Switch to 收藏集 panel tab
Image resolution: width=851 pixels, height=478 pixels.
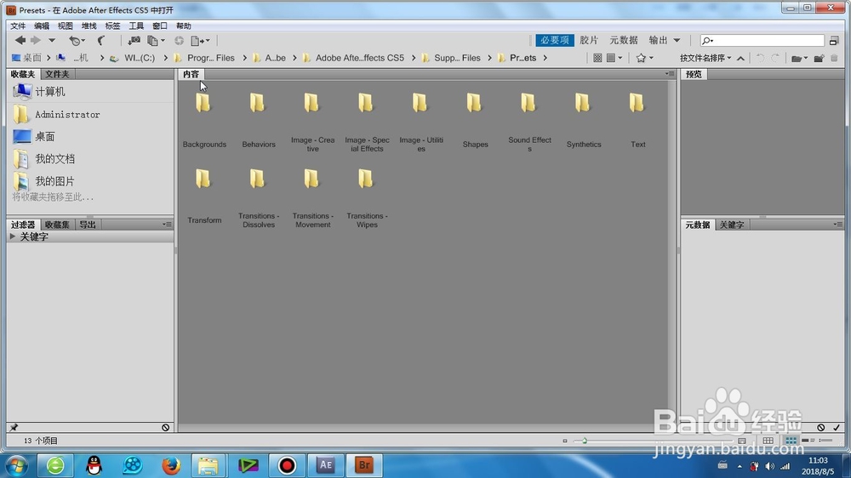click(57, 224)
